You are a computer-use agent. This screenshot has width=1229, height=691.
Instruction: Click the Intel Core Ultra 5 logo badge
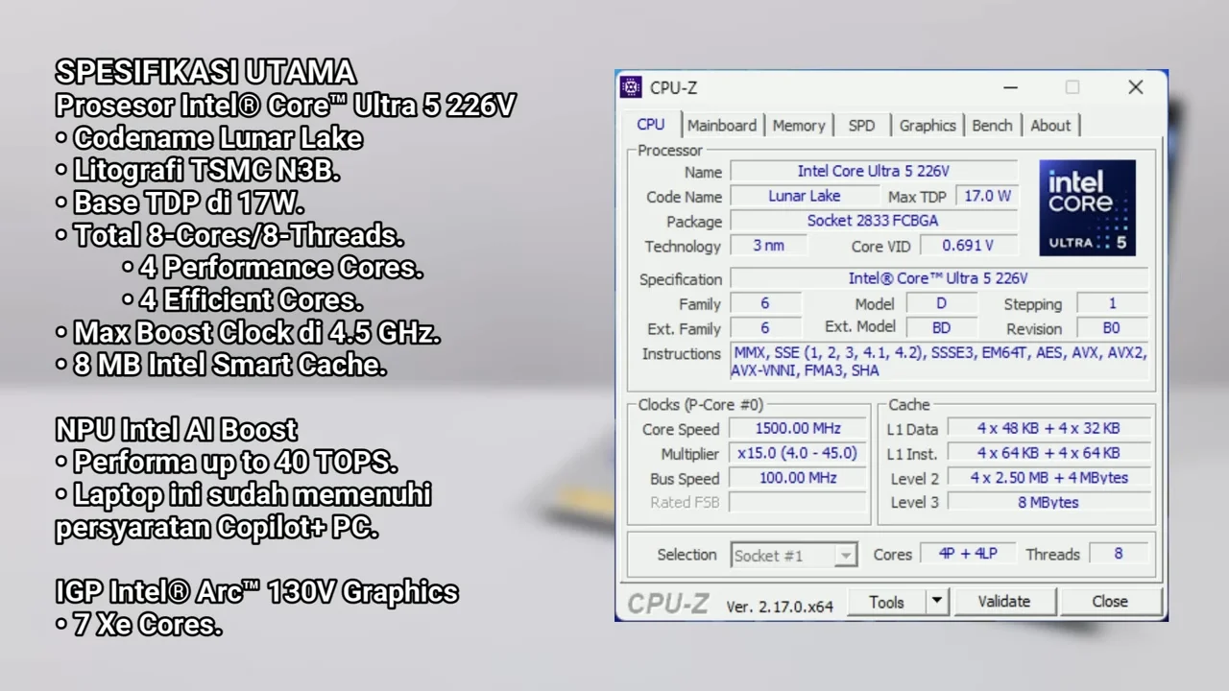pyautogui.click(x=1087, y=208)
